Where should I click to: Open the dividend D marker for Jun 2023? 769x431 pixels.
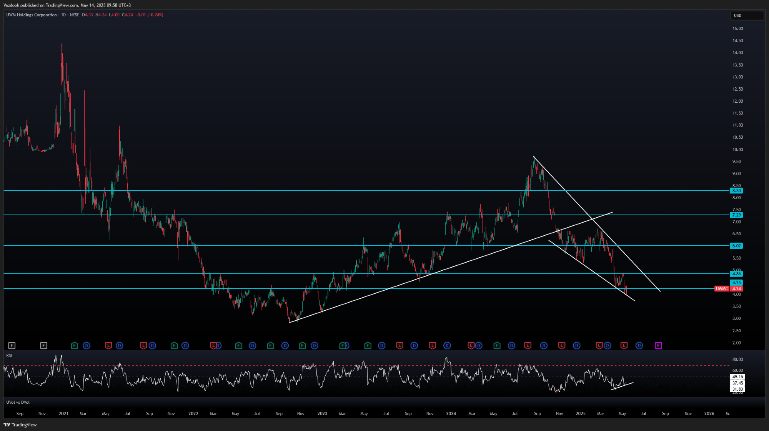(381, 346)
